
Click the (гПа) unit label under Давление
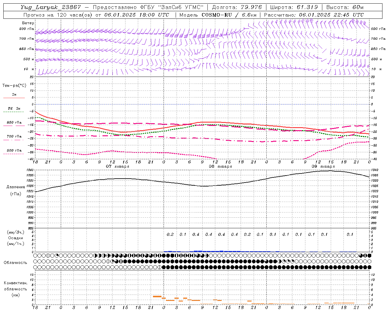[x=16, y=194]
